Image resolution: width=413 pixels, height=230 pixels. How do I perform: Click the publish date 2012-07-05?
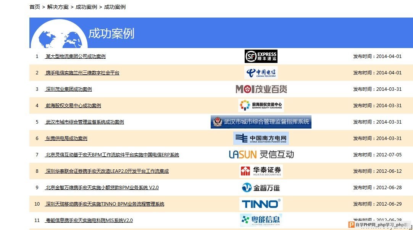(389, 155)
